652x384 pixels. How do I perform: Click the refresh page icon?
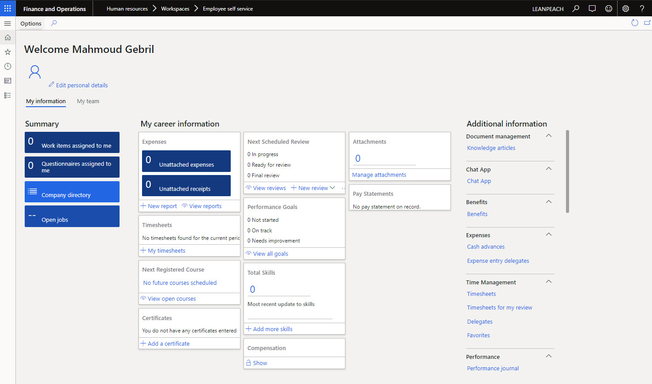(x=634, y=23)
